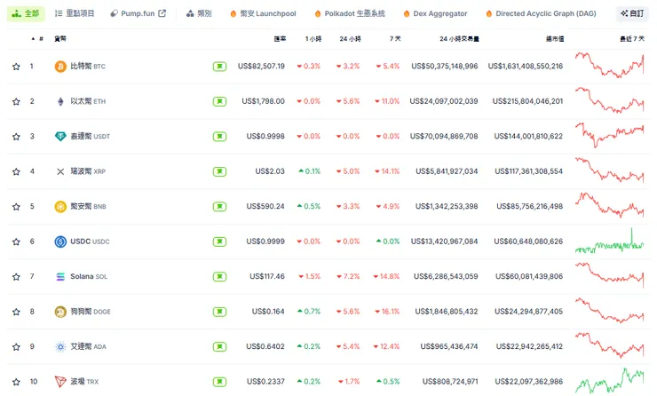Screen dimensions: 657x396
Task: Click the Dogecoin logo icon
Action: coord(60,312)
